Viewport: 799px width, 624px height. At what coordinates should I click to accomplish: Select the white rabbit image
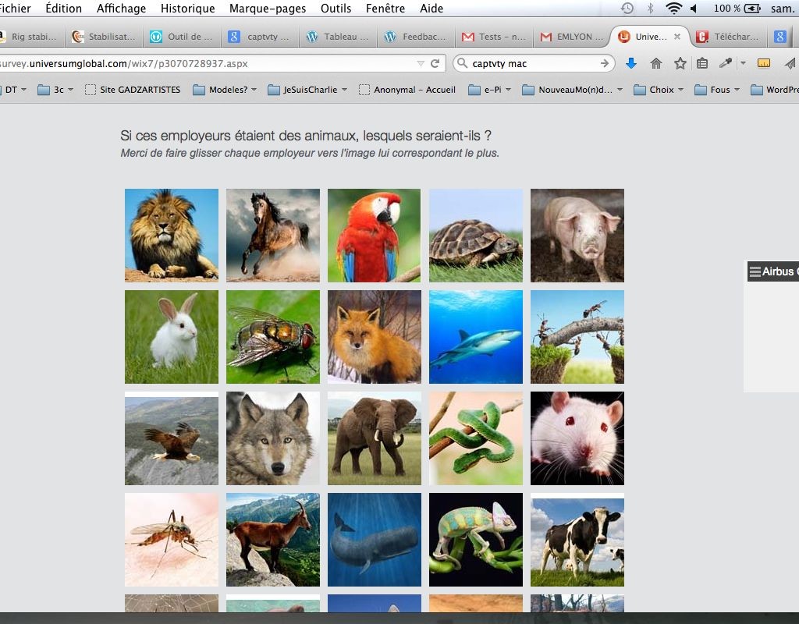(x=171, y=337)
